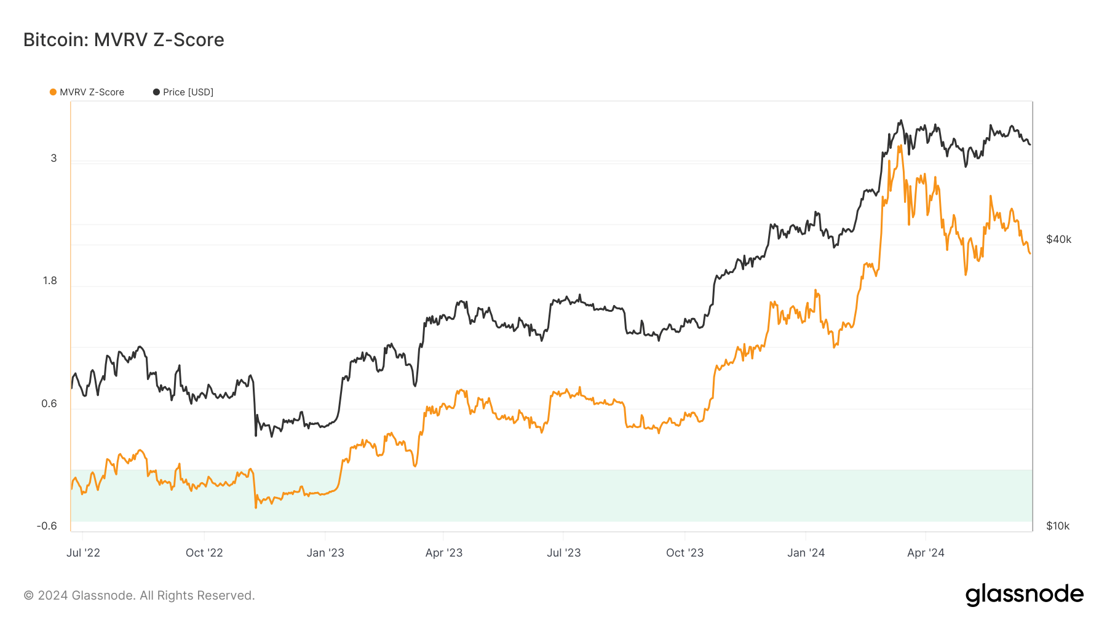This screenshot has height=623, width=1107.
Task: Click the Oct '23 axis label
Action: (x=684, y=552)
